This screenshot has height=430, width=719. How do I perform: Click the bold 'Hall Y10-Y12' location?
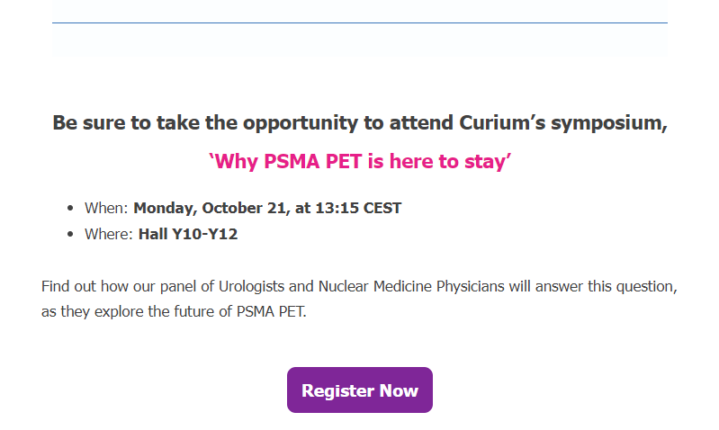click(187, 236)
